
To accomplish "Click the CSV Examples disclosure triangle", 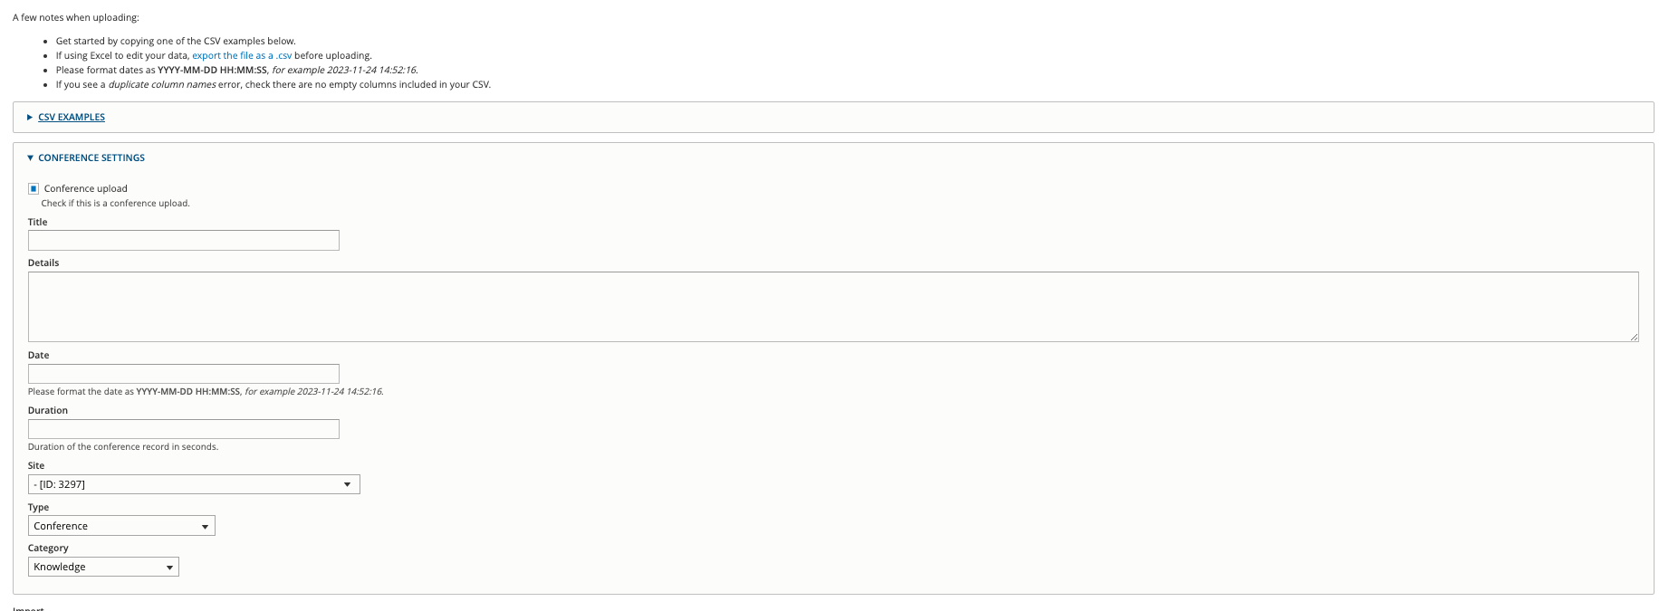I will [30, 118].
